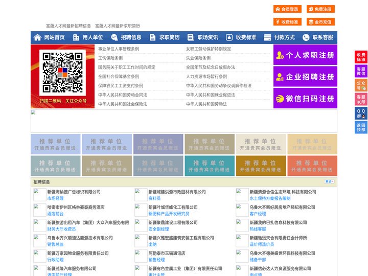Open the 造价师造价员 job link

[x=262, y=244]
